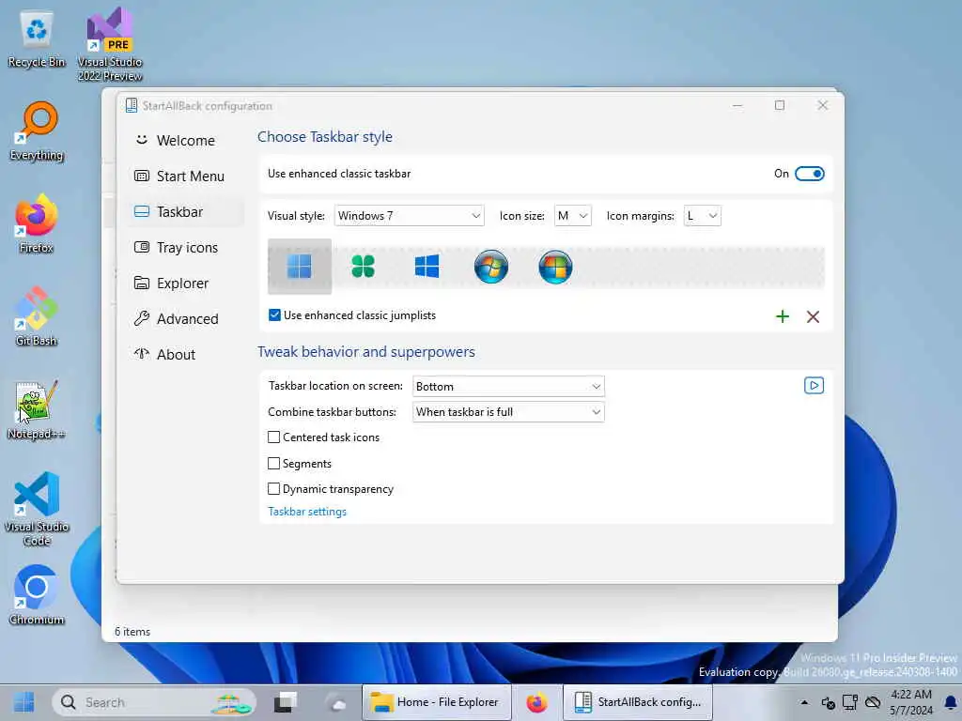
Task: Pick the blue Windows 10 logo start button
Action: pyautogui.click(x=427, y=266)
